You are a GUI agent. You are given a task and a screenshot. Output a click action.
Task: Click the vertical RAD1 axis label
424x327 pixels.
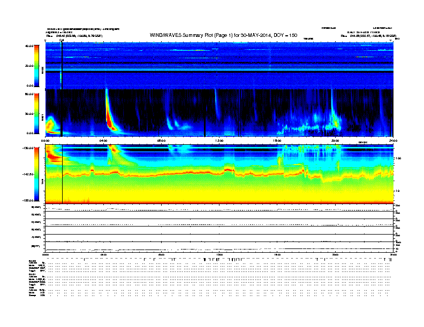point(42,118)
